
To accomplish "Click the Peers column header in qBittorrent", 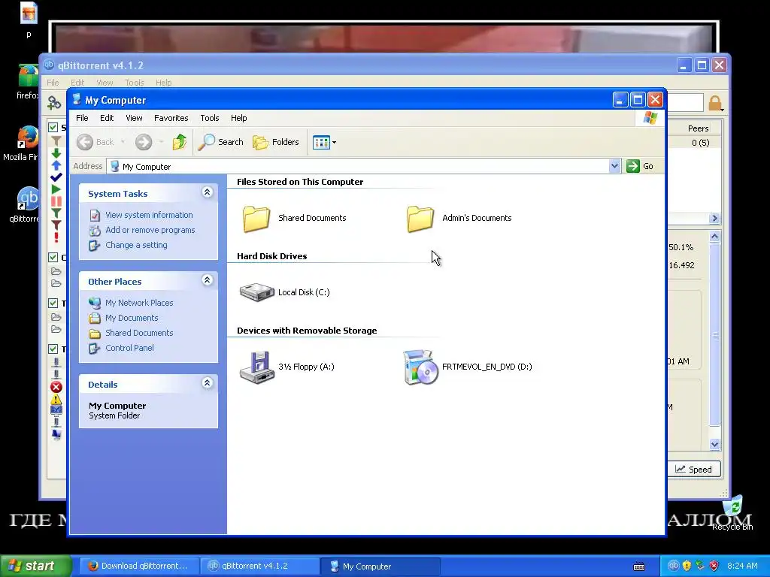I will pos(698,128).
